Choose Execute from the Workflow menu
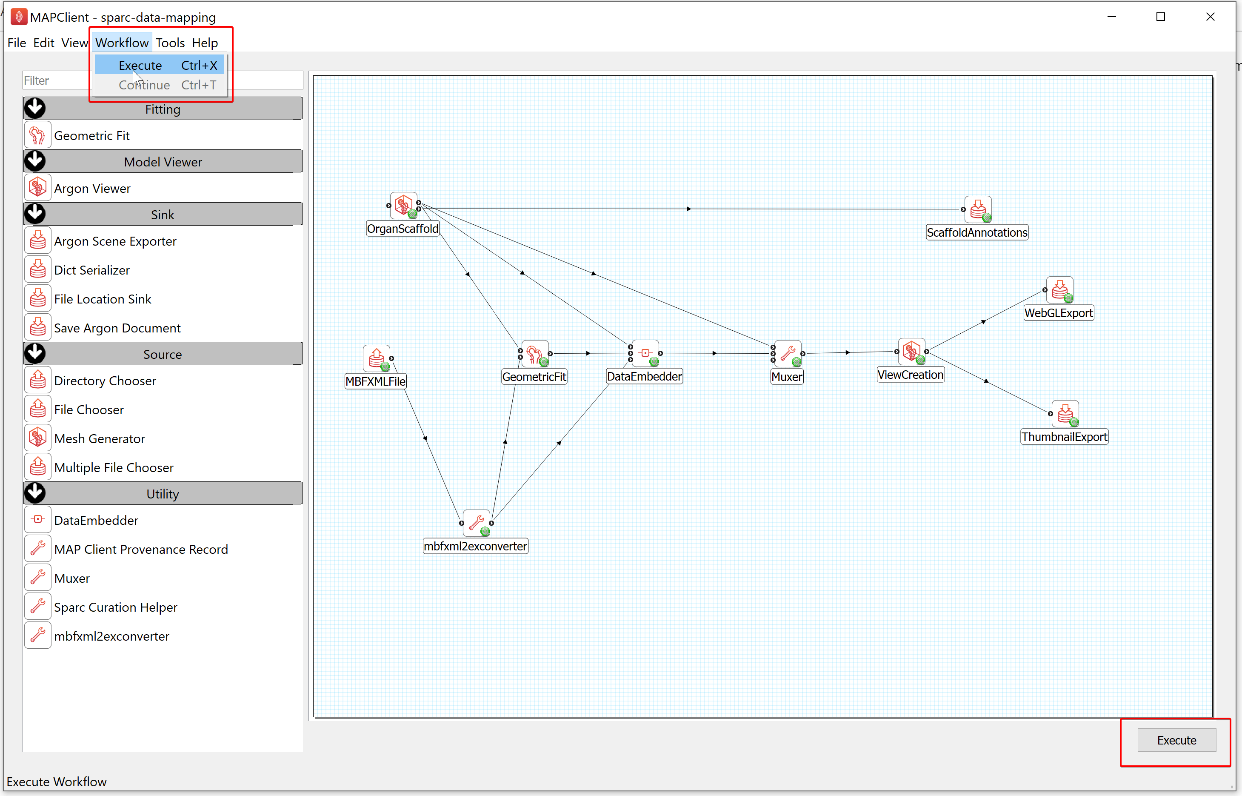Image resolution: width=1242 pixels, height=796 pixels. click(x=160, y=65)
